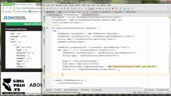Image resolution: width=171 pixels, height=96 pixels.
Task: Click the Search Everywhere magnifier icon
Action: pos(168,8)
